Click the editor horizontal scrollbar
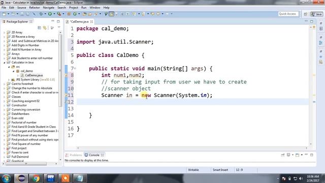 [192, 148]
